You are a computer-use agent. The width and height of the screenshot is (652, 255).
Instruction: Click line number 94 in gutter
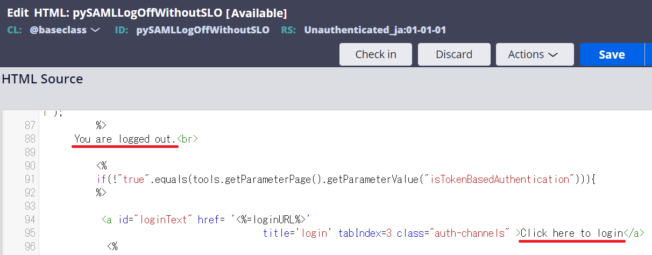[x=29, y=219]
